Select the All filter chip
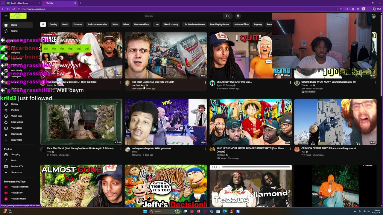 (x=43, y=24)
